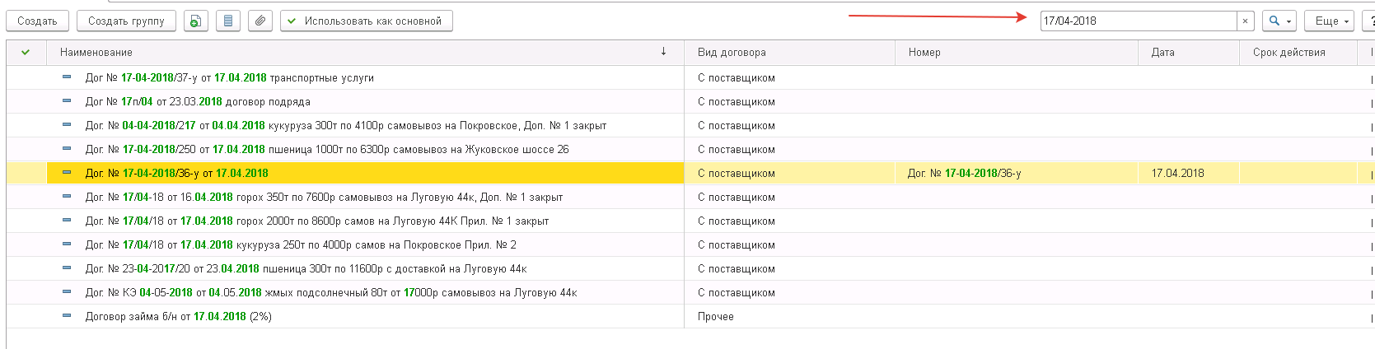
Task: Clear the search field with the X
Action: coord(1245,21)
